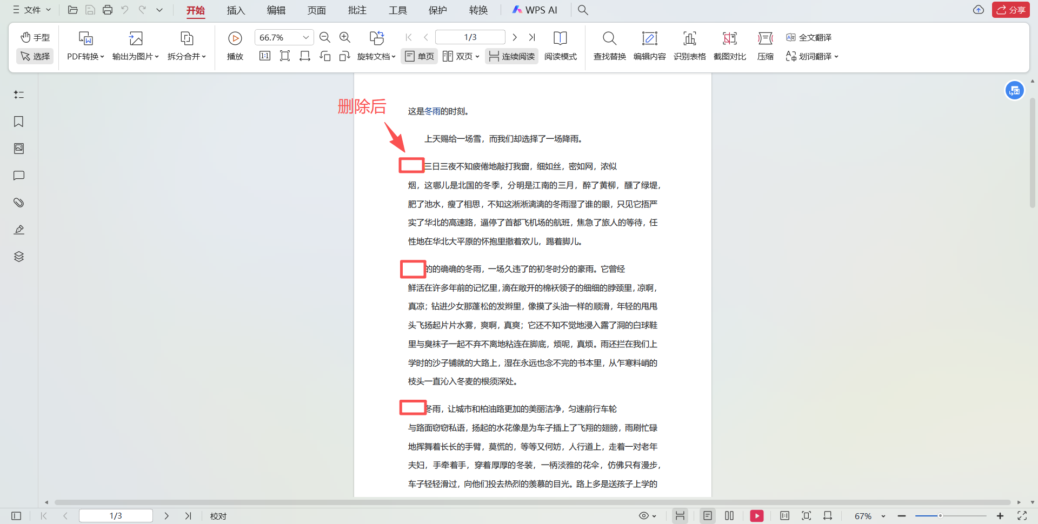
Task: Switch to the 插入 ribbon tab
Action: (236, 10)
